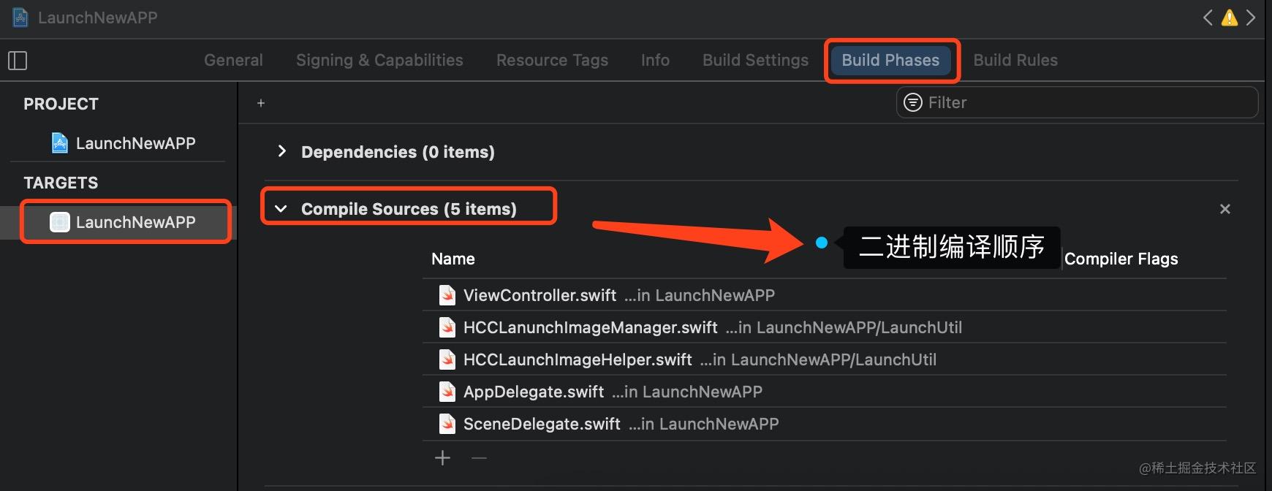Image resolution: width=1272 pixels, height=491 pixels.
Task: Click the TARGETS section label
Action: (x=61, y=183)
